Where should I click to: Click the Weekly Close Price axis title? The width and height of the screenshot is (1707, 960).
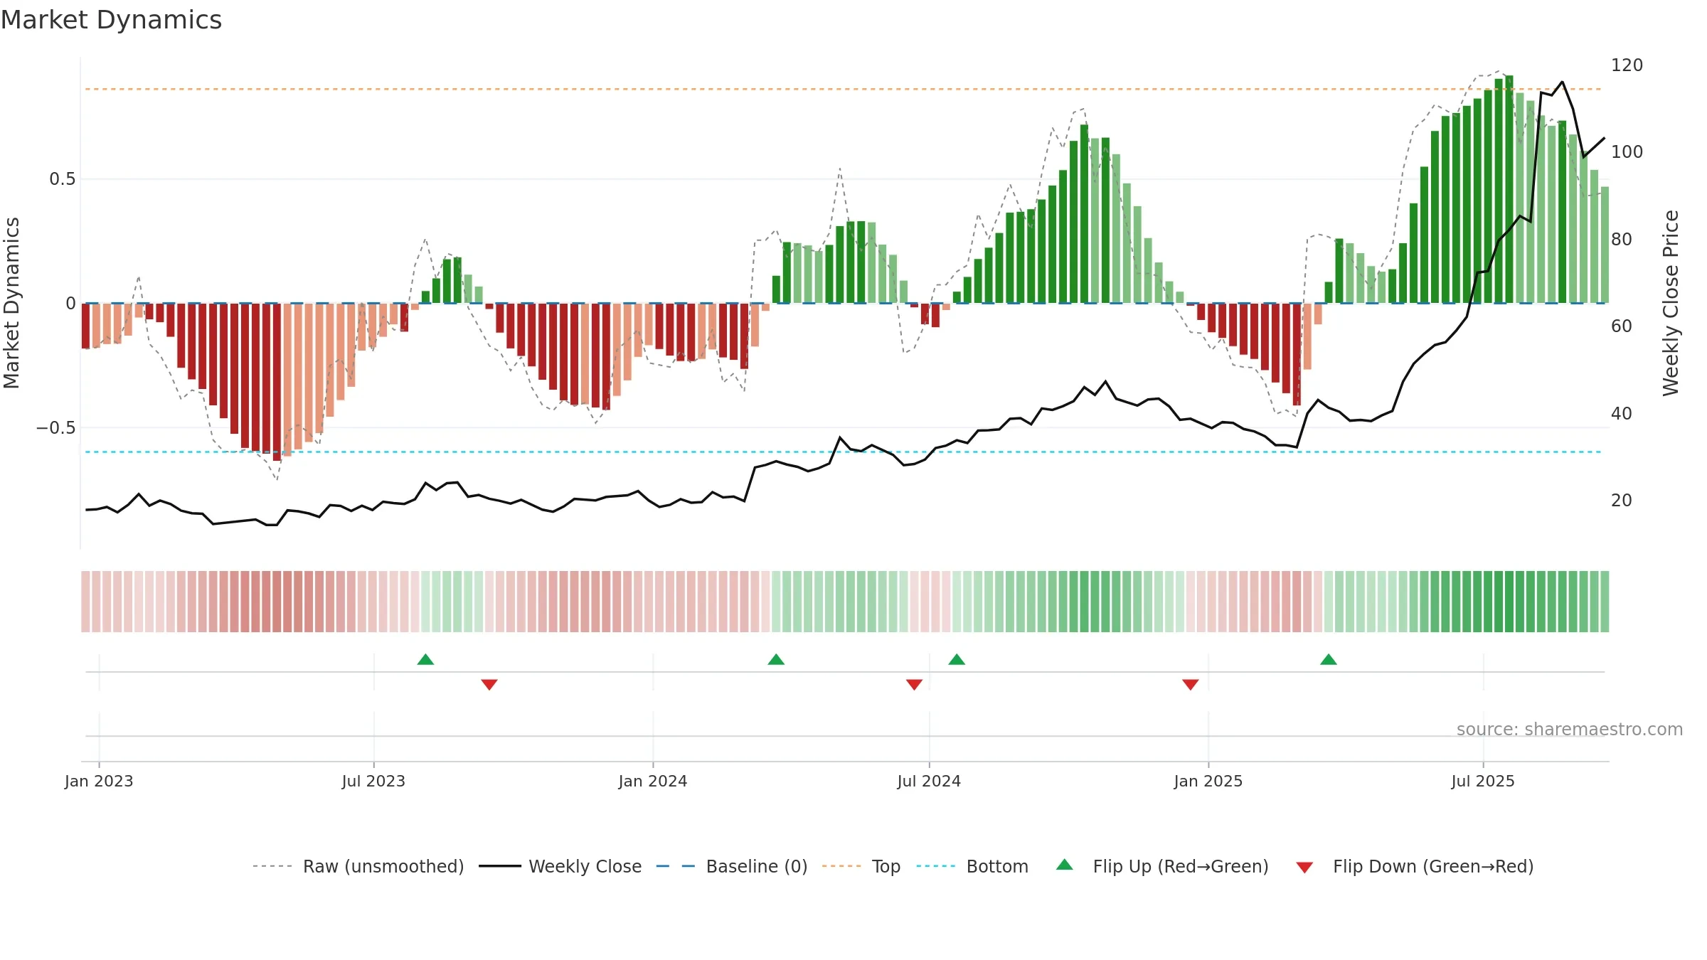(x=1671, y=303)
